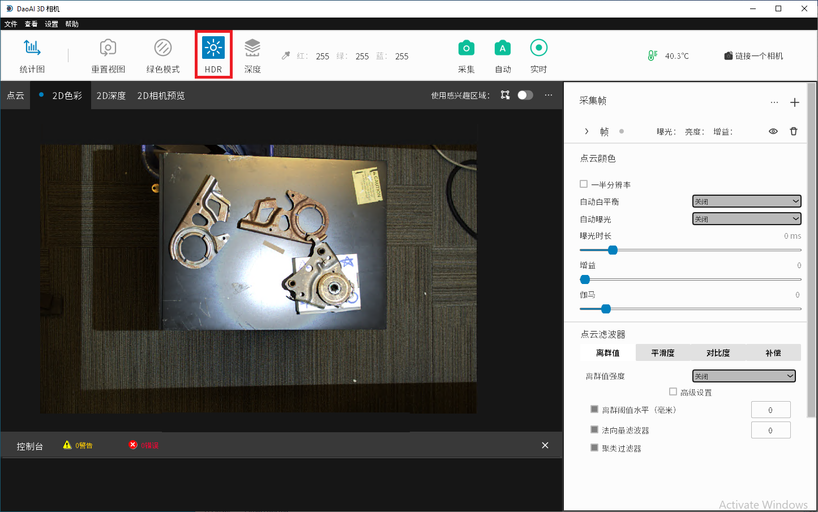The width and height of the screenshot is (818, 512).
Task: Open 采集帧 more options ellipsis
Action: coord(774,102)
